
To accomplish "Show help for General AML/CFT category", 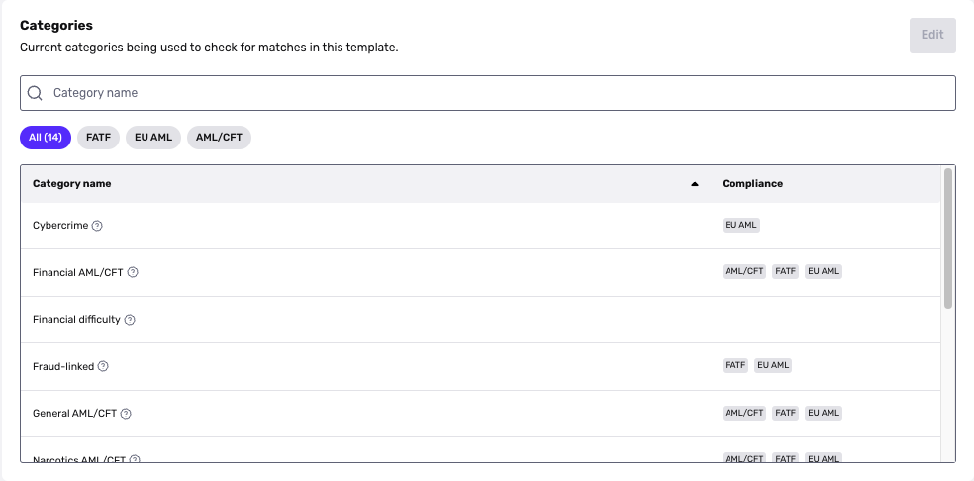I will 126,414.
